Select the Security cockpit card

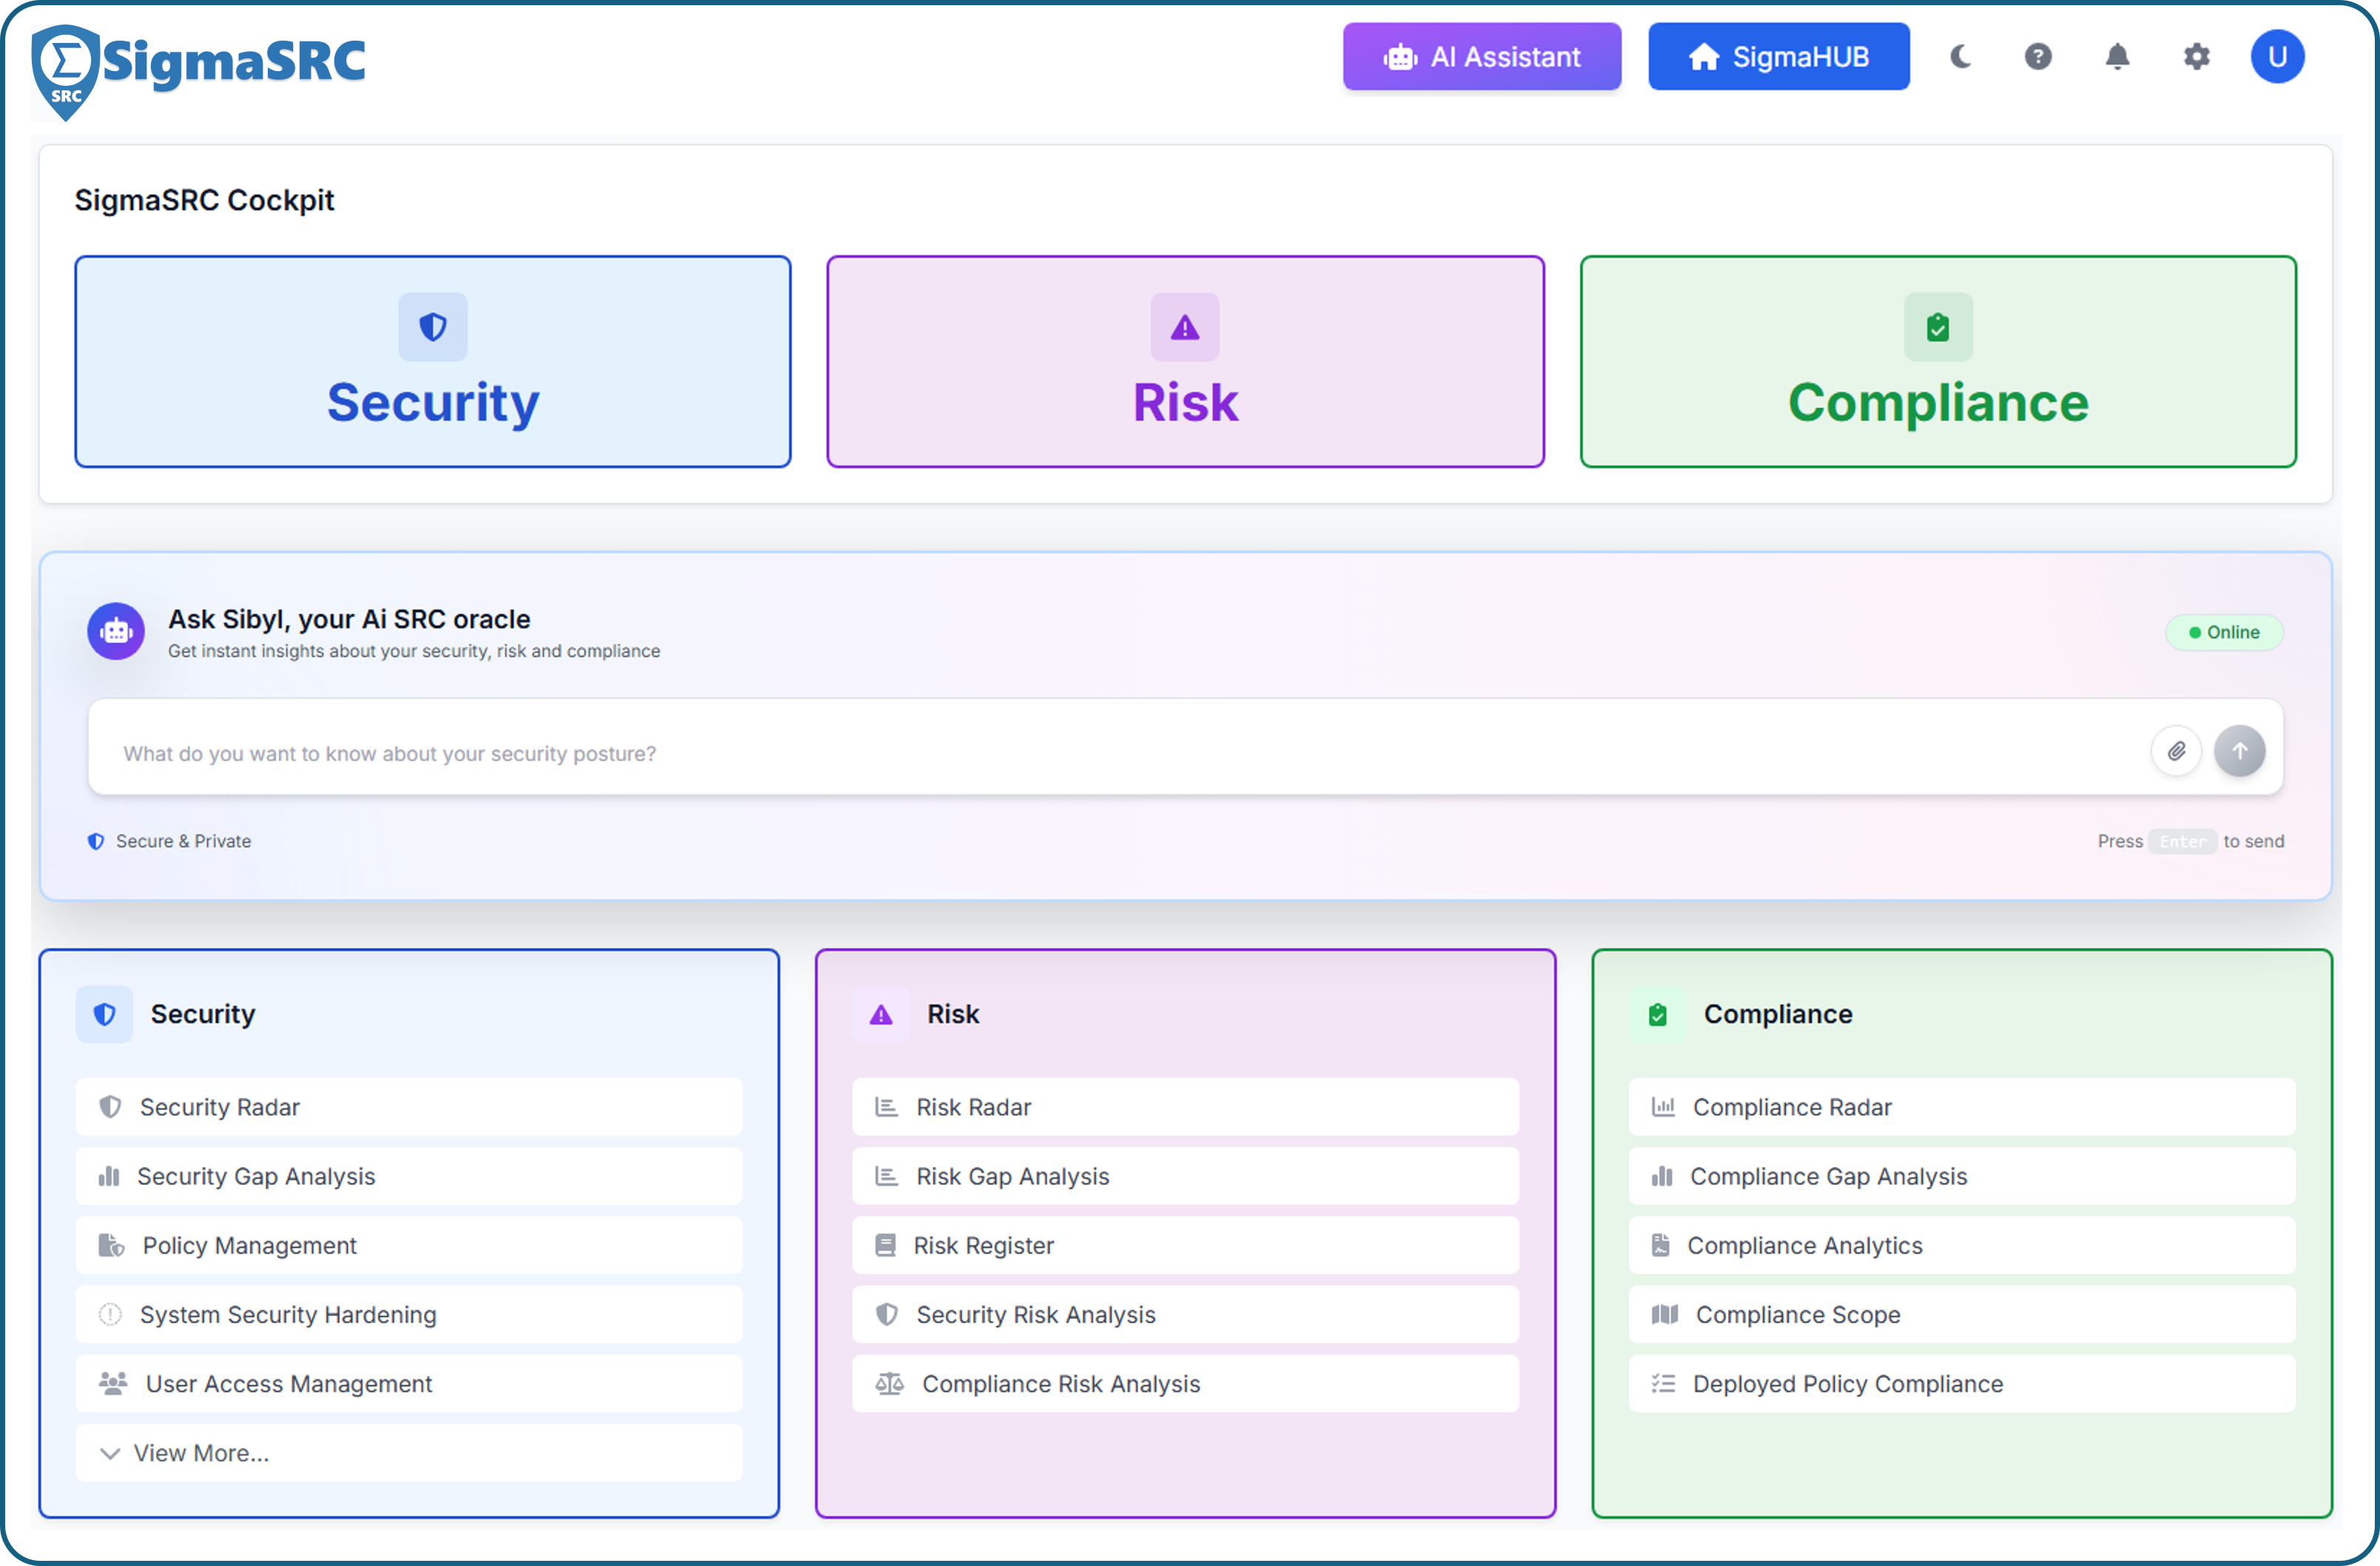coord(433,361)
